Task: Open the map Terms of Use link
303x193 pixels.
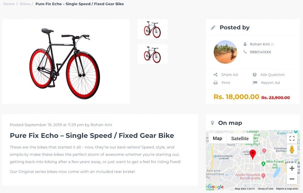Action: point(266,189)
